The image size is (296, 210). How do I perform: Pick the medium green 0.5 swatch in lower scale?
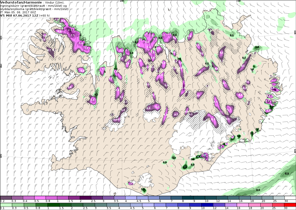pyautogui.click(x=30, y=205)
